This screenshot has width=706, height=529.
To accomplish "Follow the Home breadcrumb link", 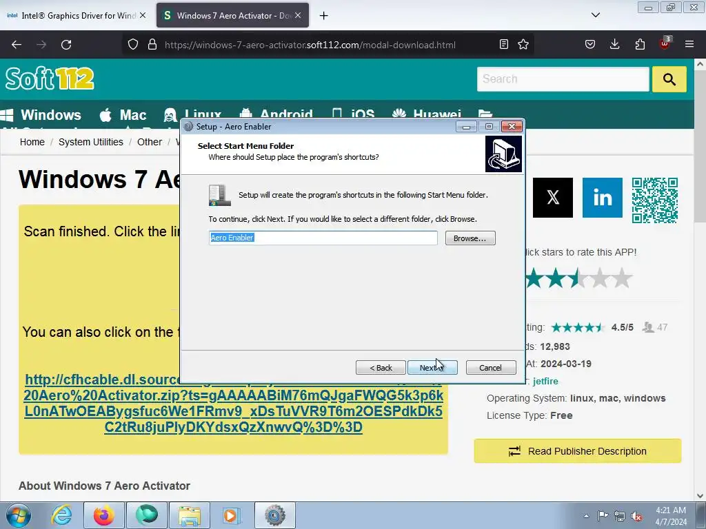I will (32, 142).
